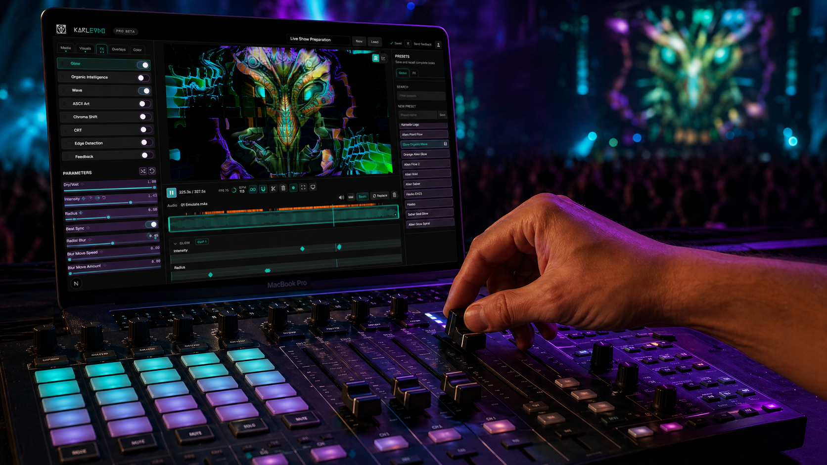Viewport: 827px width, 465px height.
Task: Select the CLIP 1 tag on Glow track
Action: tap(202, 242)
